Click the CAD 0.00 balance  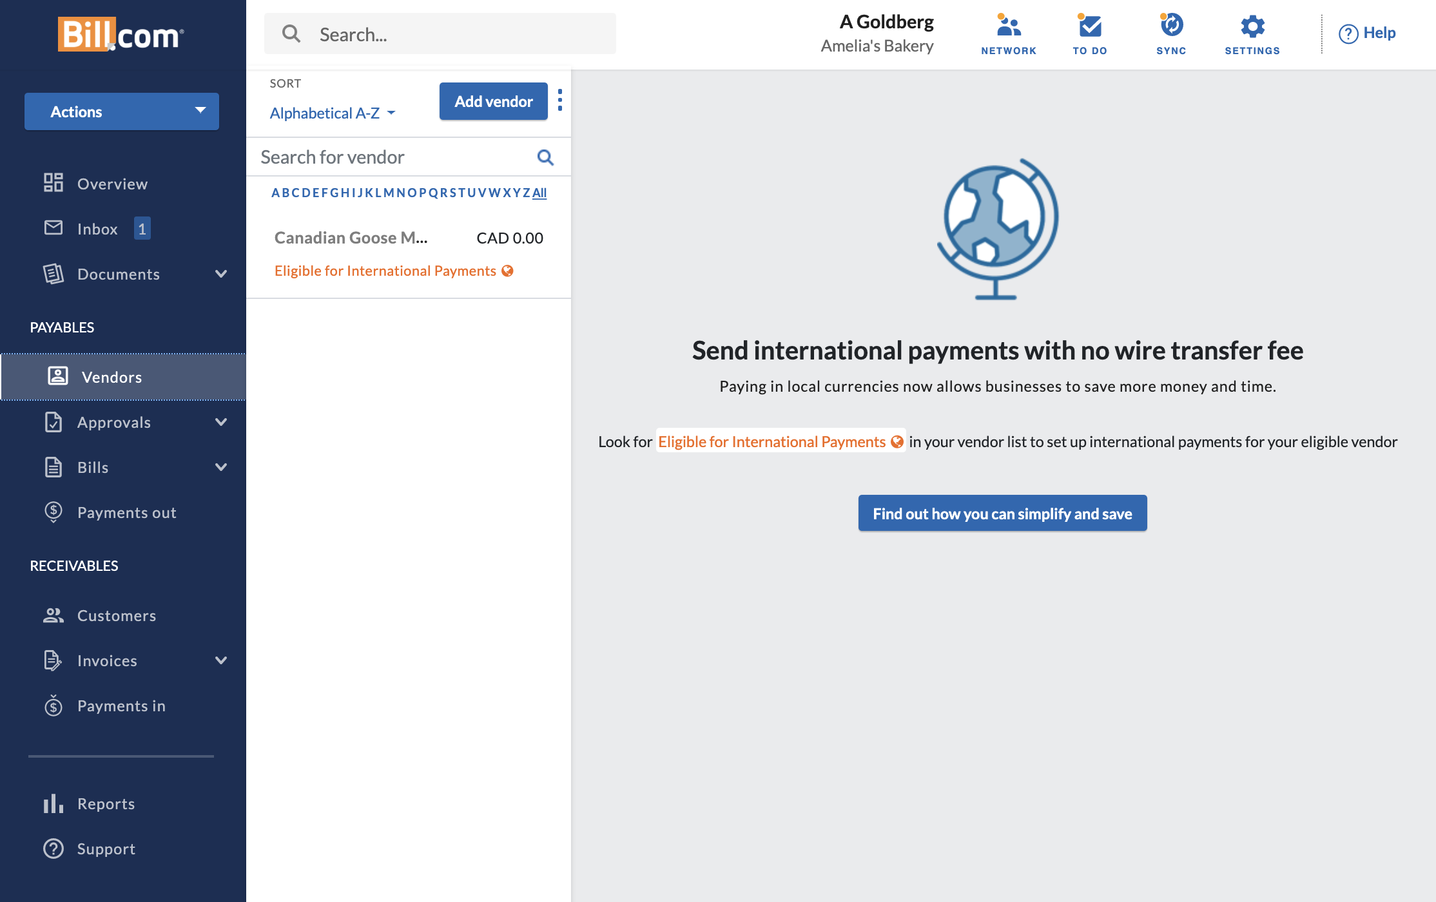click(x=510, y=238)
